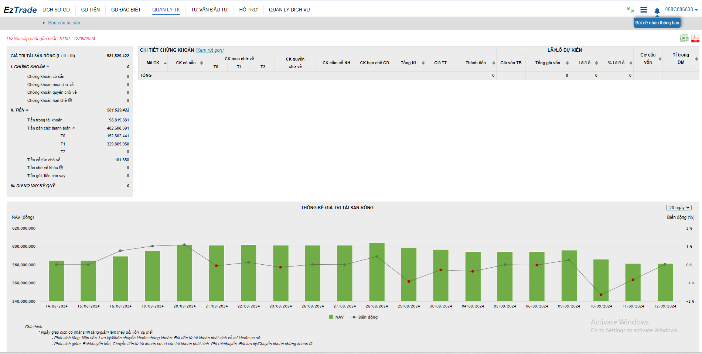The height and width of the screenshot is (354, 702).
Task: Click CK hạn chế GD column header
Action: pyautogui.click(x=375, y=63)
